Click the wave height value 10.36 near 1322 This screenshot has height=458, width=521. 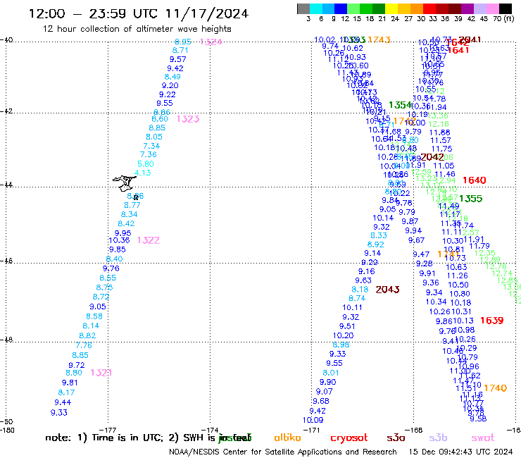click(119, 240)
